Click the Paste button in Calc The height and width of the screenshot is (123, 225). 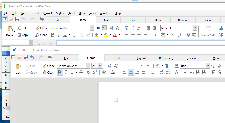10,31
